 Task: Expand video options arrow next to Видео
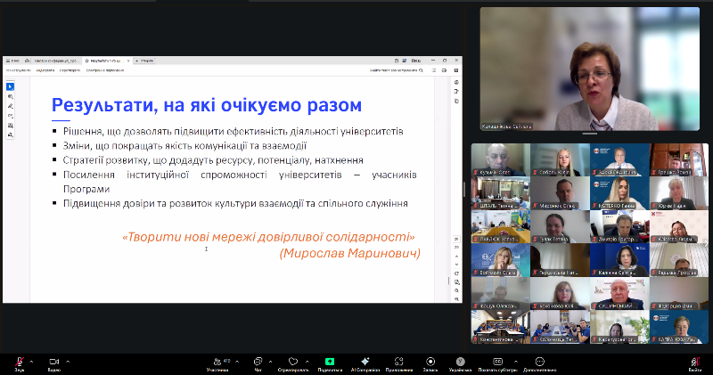[x=68, y=361]
